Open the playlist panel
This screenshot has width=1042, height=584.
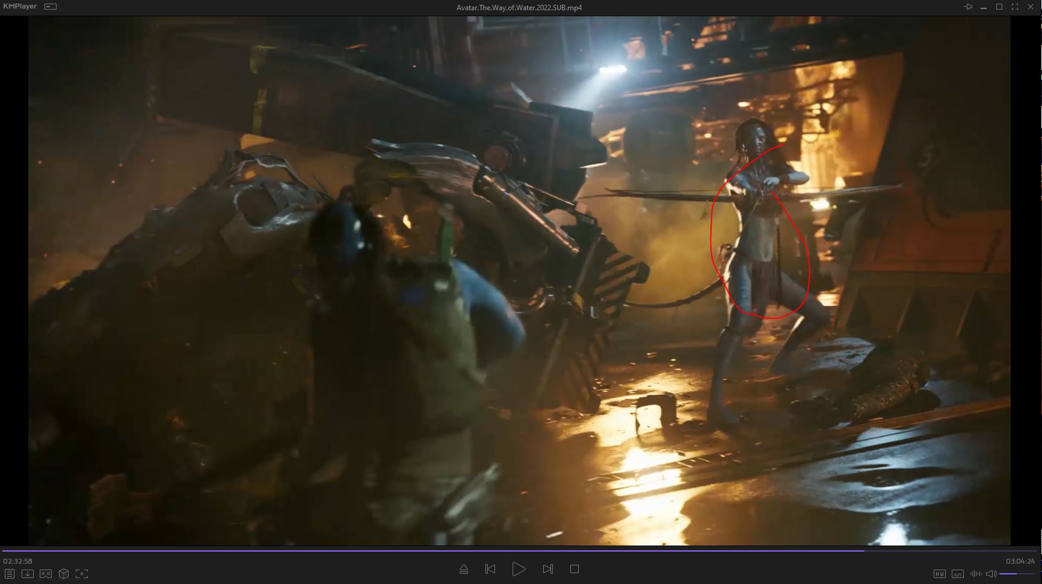tap(9, 574)
